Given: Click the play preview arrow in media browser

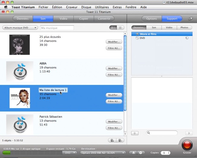Looking at the screenshot, I should tap(189, 133).
